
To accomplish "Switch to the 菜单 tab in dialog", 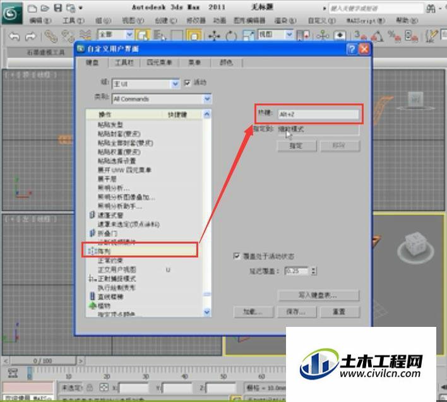I will pyautogui.click(x=194, y=62).
